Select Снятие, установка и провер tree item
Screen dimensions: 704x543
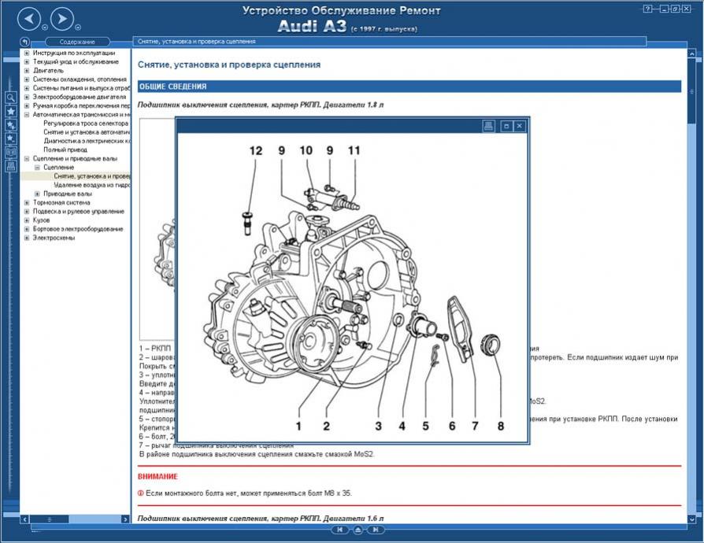pos(92,176)
